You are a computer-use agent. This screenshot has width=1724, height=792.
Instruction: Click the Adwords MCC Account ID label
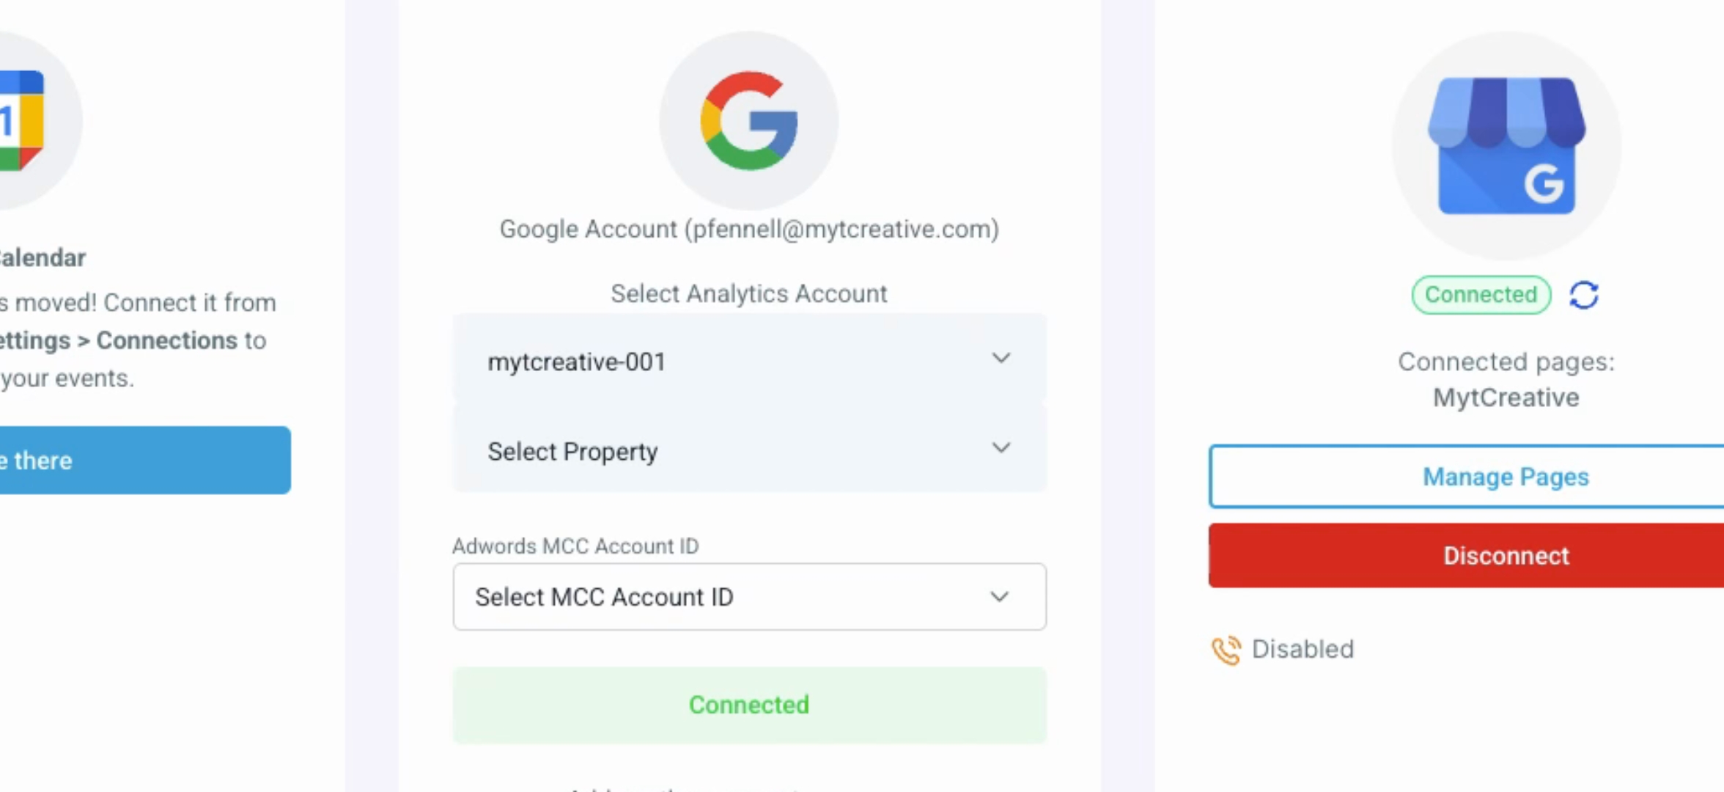pyautogui.click(x=575, y=546)
